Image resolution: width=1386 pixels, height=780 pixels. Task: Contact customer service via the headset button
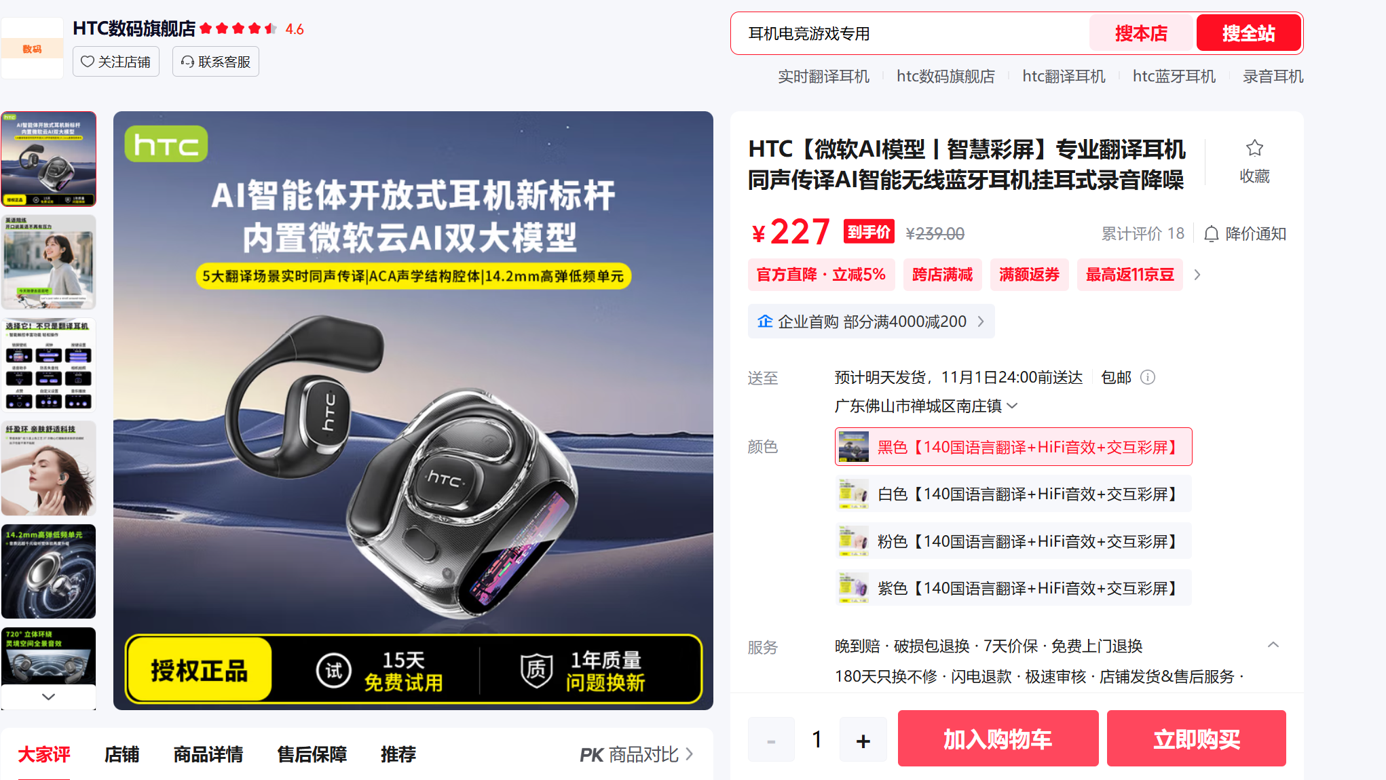coord(216,62)
